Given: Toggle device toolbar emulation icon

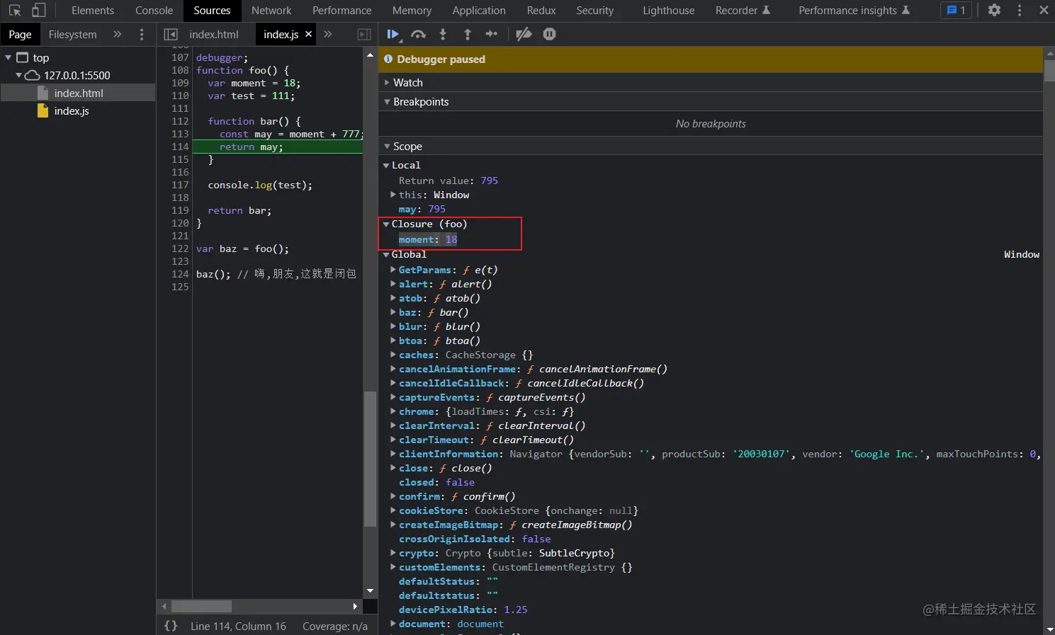Looking at the screenshot, I should click(39, 10).
